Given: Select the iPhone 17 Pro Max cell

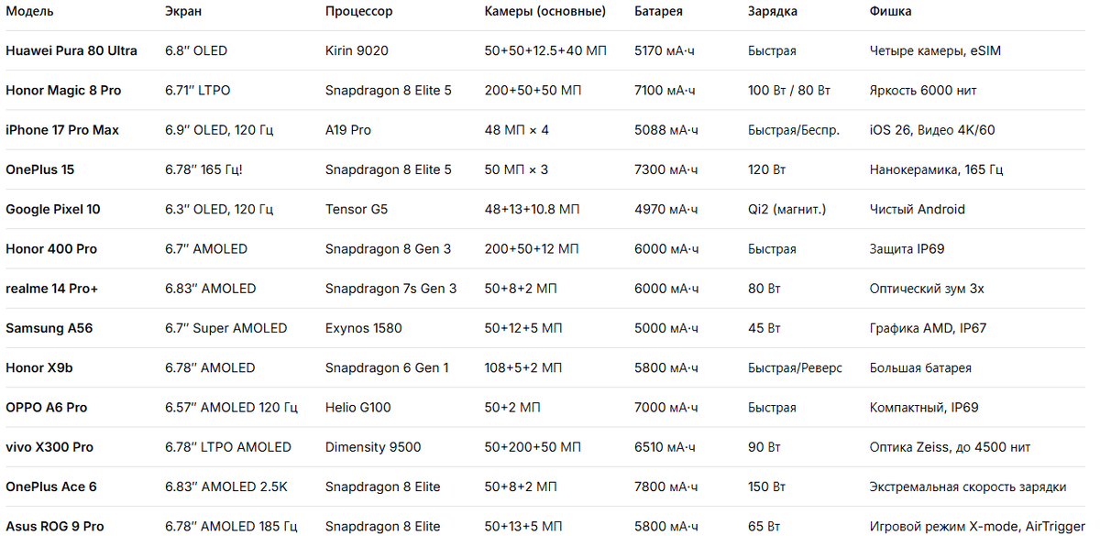Looking at the screenshot, I should coord(62,130).
